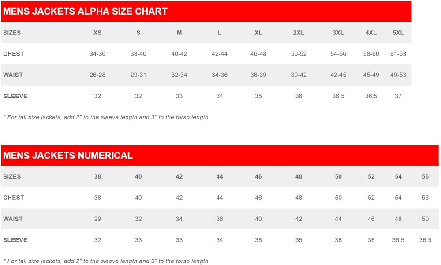441x265 pixels.
Task: Click the SLEEVE row label in the alpha chart
Action: [15, 96]
